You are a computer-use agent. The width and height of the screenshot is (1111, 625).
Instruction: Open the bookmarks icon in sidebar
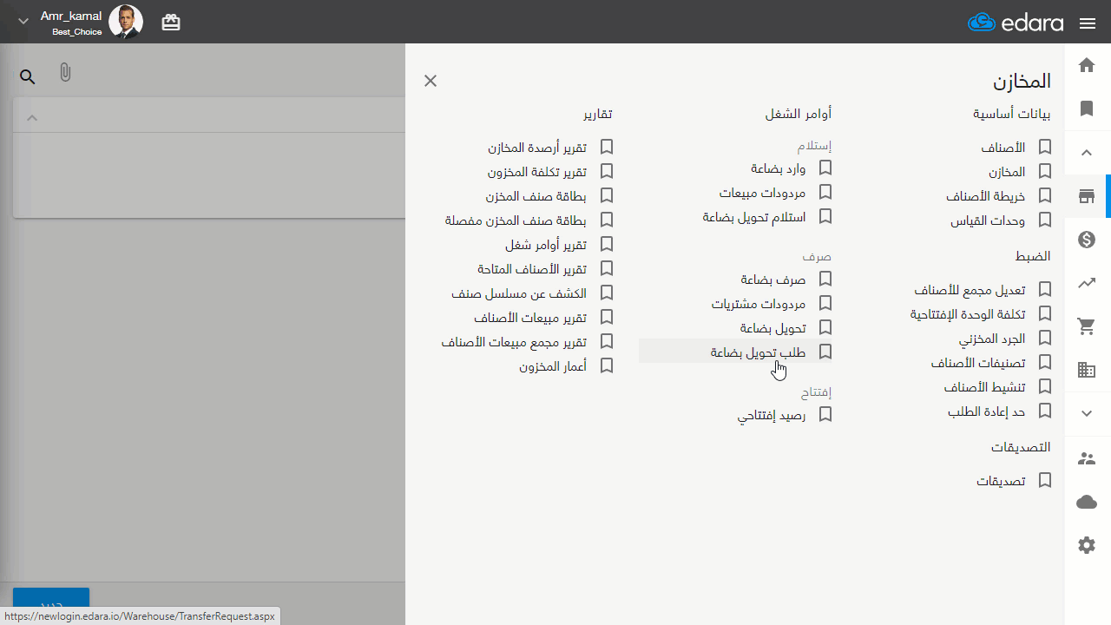1087,109
